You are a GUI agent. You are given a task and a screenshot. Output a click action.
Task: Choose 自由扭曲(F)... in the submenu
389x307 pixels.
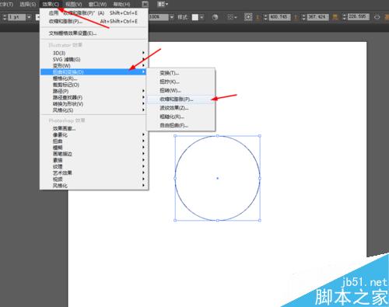coord(180,125)
